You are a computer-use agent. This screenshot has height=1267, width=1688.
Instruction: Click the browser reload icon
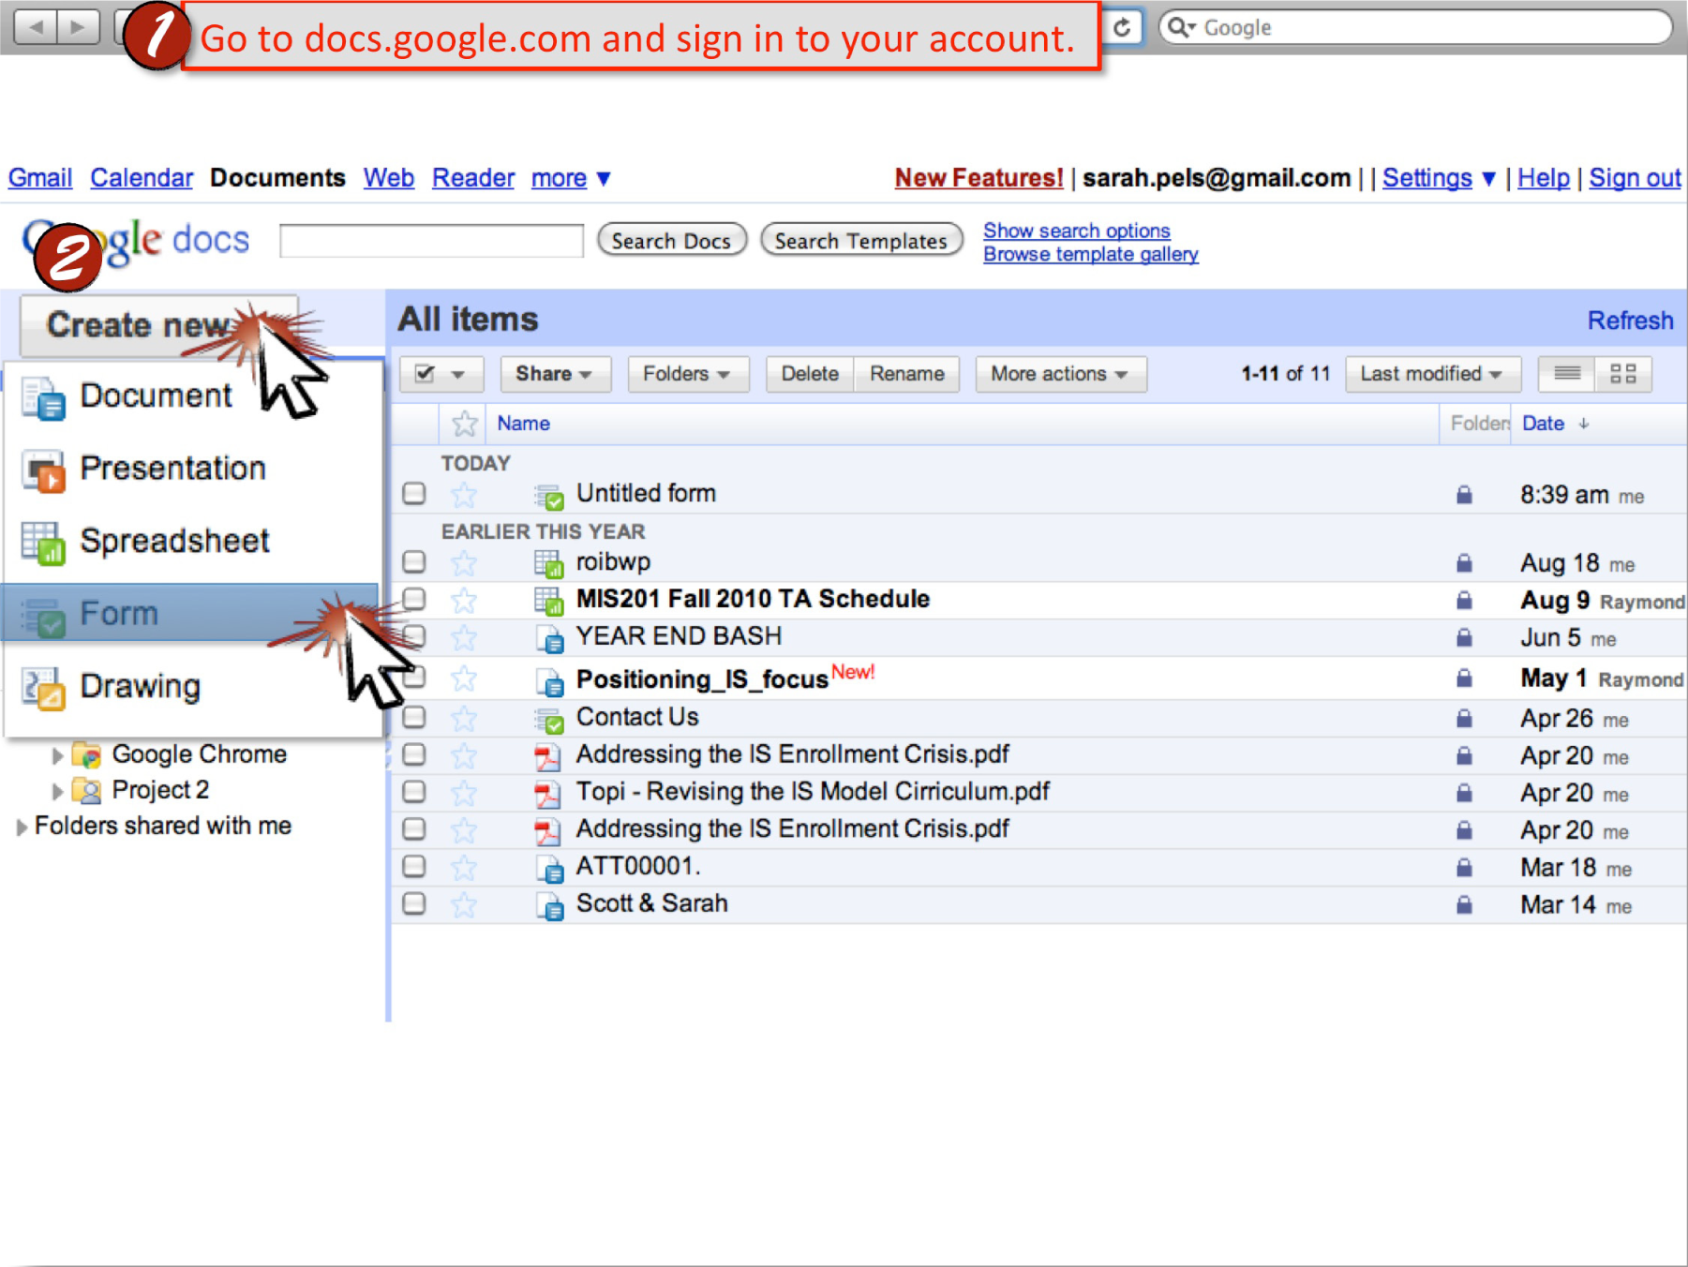(1122, 27)
